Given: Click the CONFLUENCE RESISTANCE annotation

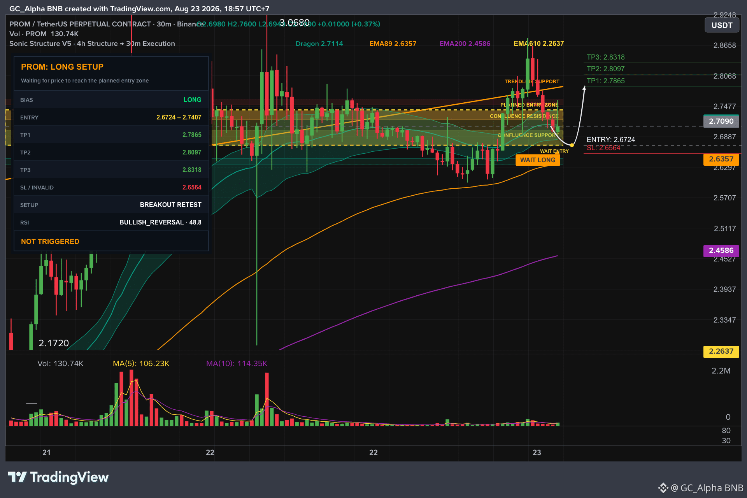Looking at the screenshot, I should point(524,116).
